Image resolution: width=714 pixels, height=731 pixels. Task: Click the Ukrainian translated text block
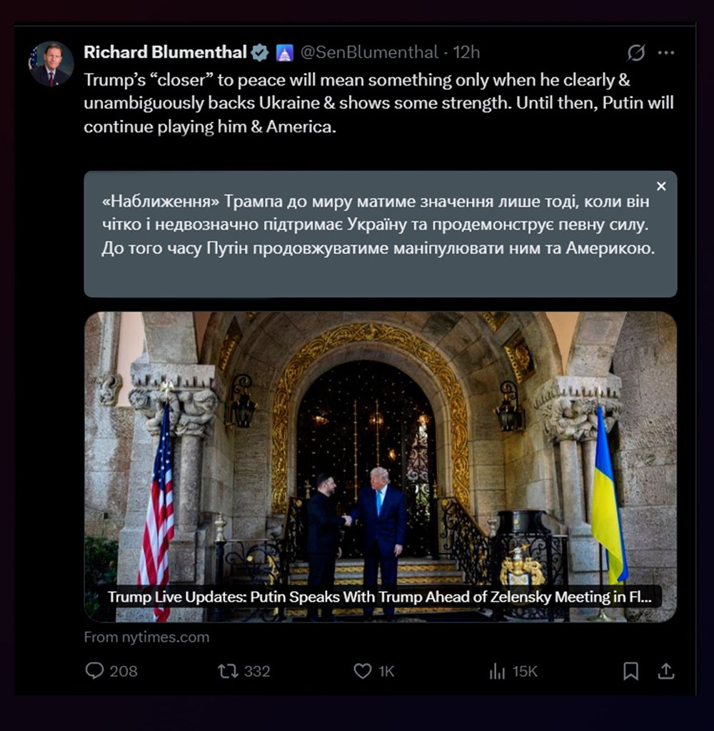pyautogui.click(x=378, y=226)
